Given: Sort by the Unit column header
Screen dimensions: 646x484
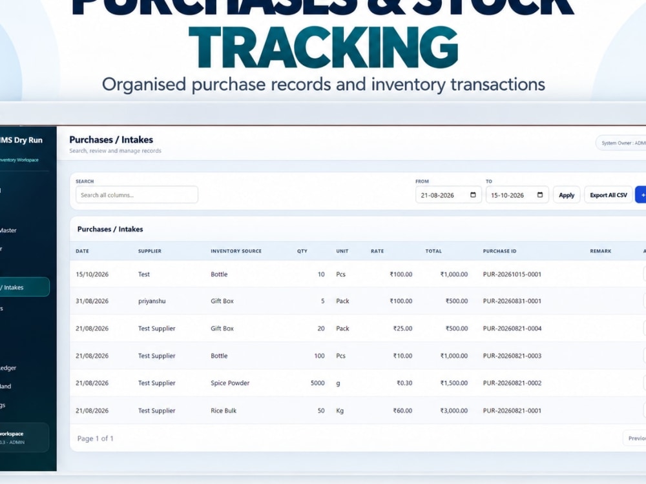Looking at the screenshot, I should pos(342,251).
